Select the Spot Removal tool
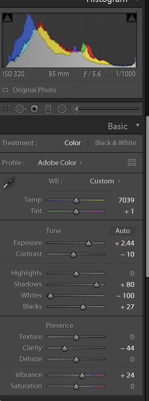This screenshot has height=401, width=149. pyautogui.click(x=20, y=109)
